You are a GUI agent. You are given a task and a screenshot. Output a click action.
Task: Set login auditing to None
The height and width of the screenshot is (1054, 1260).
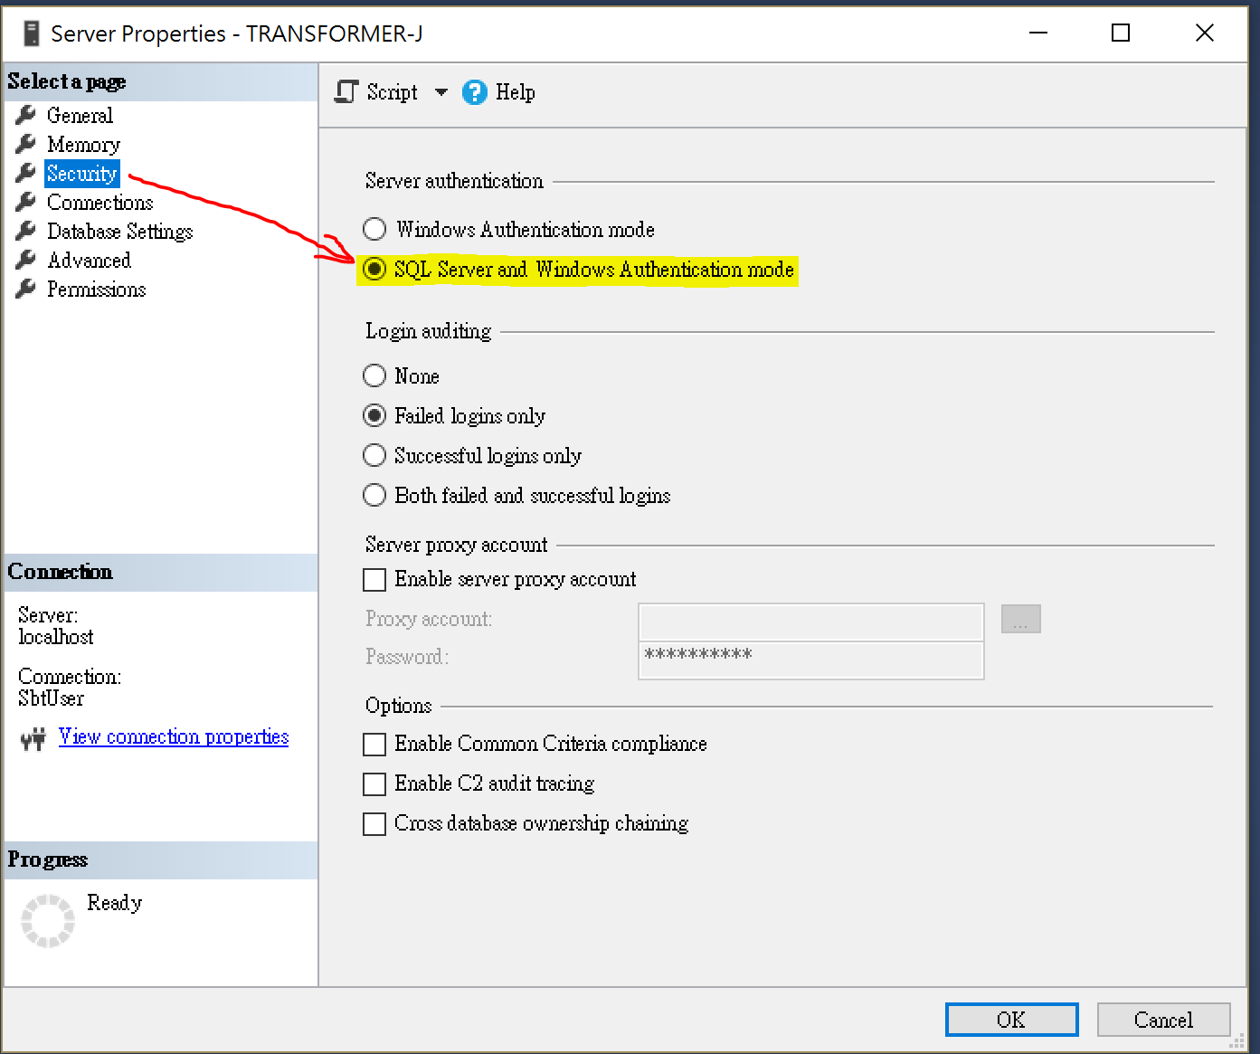coord(374,375)
